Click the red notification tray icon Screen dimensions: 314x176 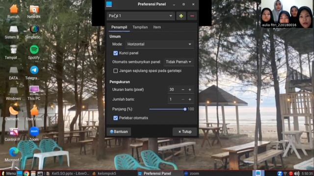point(291,174)
